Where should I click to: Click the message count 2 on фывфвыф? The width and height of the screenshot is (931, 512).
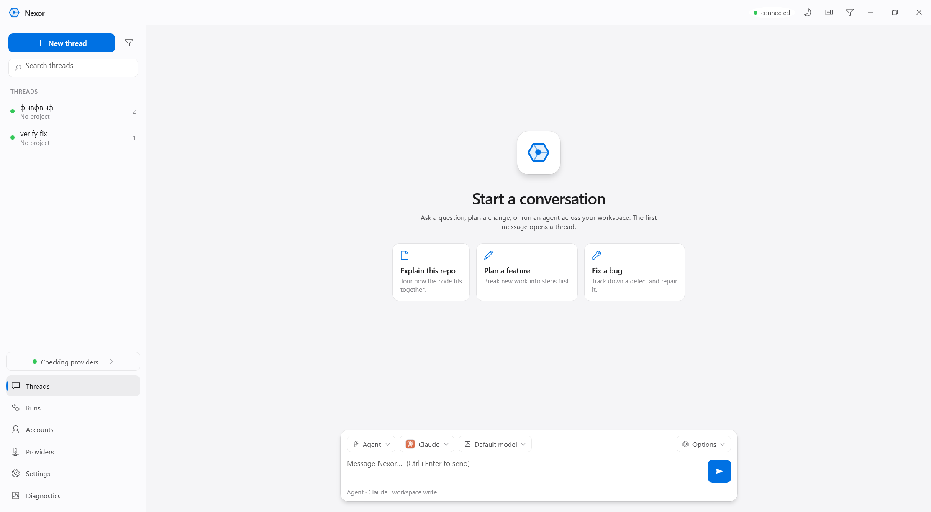pos(134,112)
